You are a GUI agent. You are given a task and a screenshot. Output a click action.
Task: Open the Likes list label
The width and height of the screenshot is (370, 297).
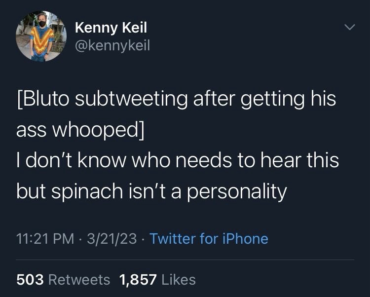(179, 280)
